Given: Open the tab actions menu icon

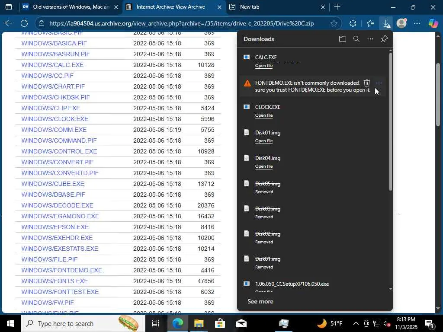Looking at the screenshot, I should point(9,7).
